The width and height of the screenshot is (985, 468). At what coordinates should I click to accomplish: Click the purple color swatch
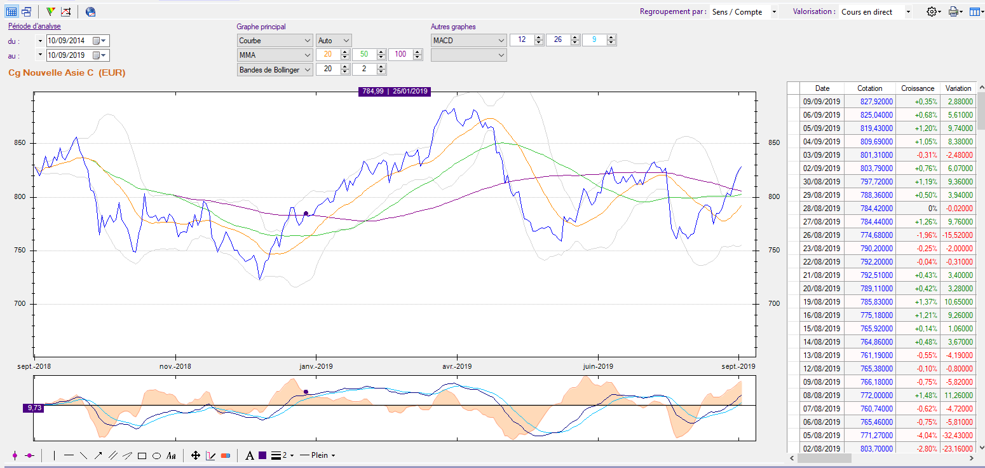(262, 455)
